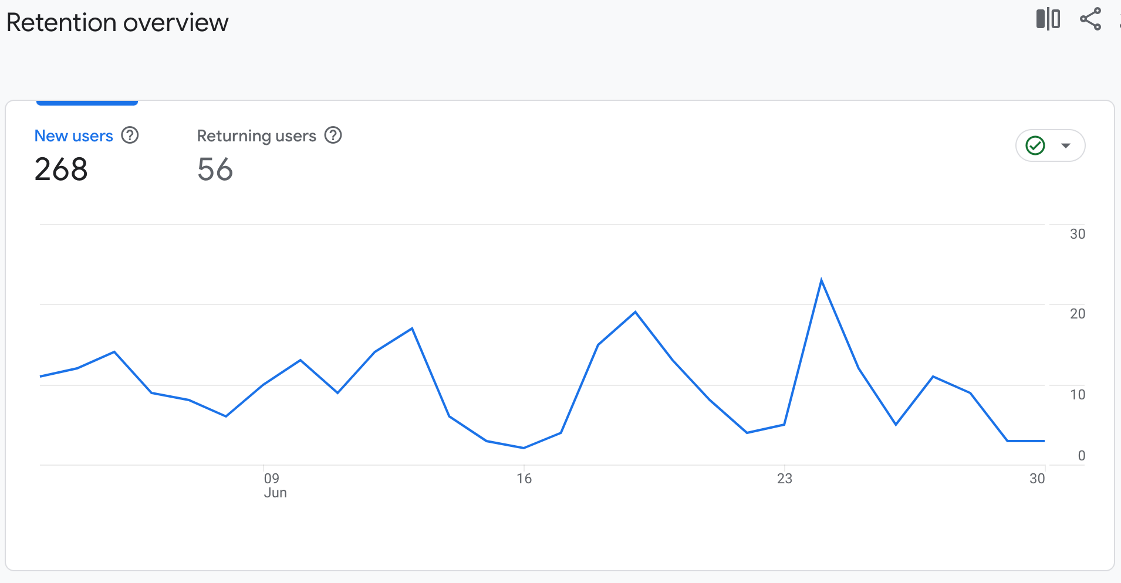Click the 268 new users value

tap(61, 170)
